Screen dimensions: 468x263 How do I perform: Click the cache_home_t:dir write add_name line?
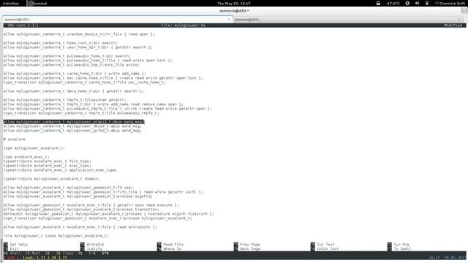pos(75,73)
